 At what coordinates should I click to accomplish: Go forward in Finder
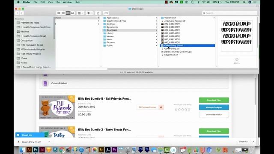pos(21,13)
